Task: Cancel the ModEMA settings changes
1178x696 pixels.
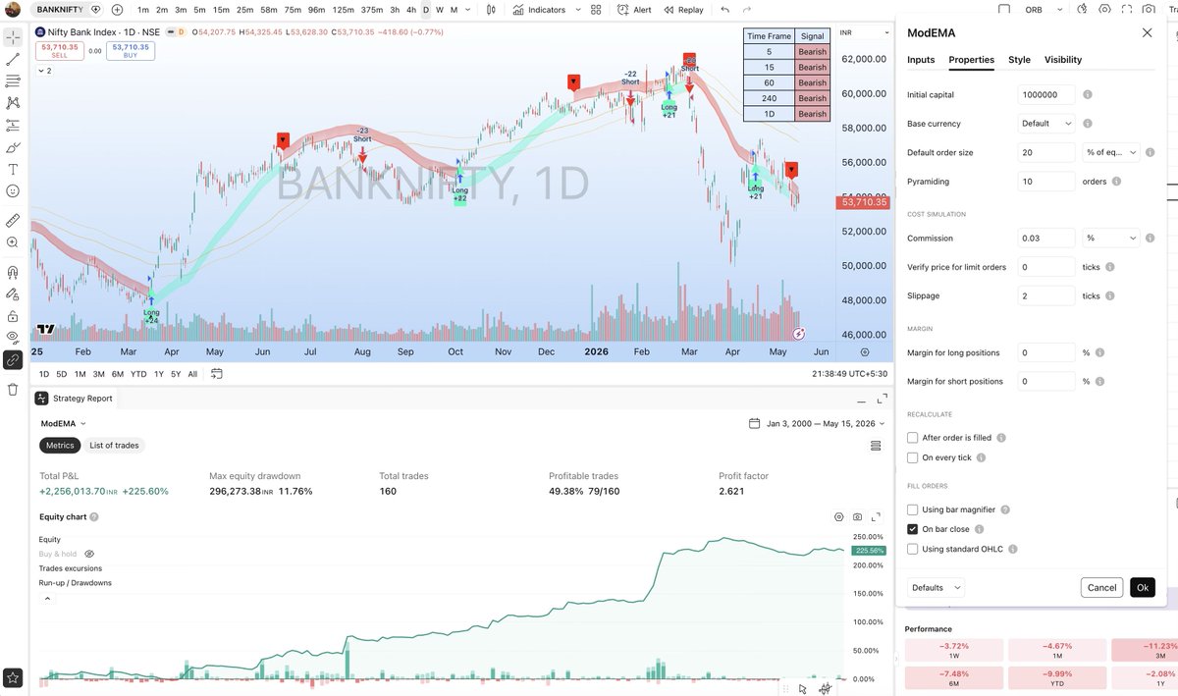Action: click(1101, 587)
